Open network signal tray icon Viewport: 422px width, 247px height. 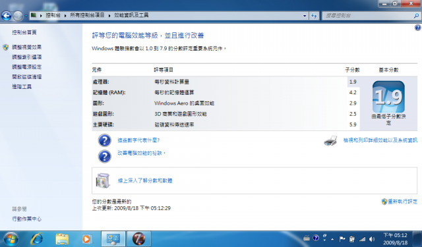(x=363, y=239)
